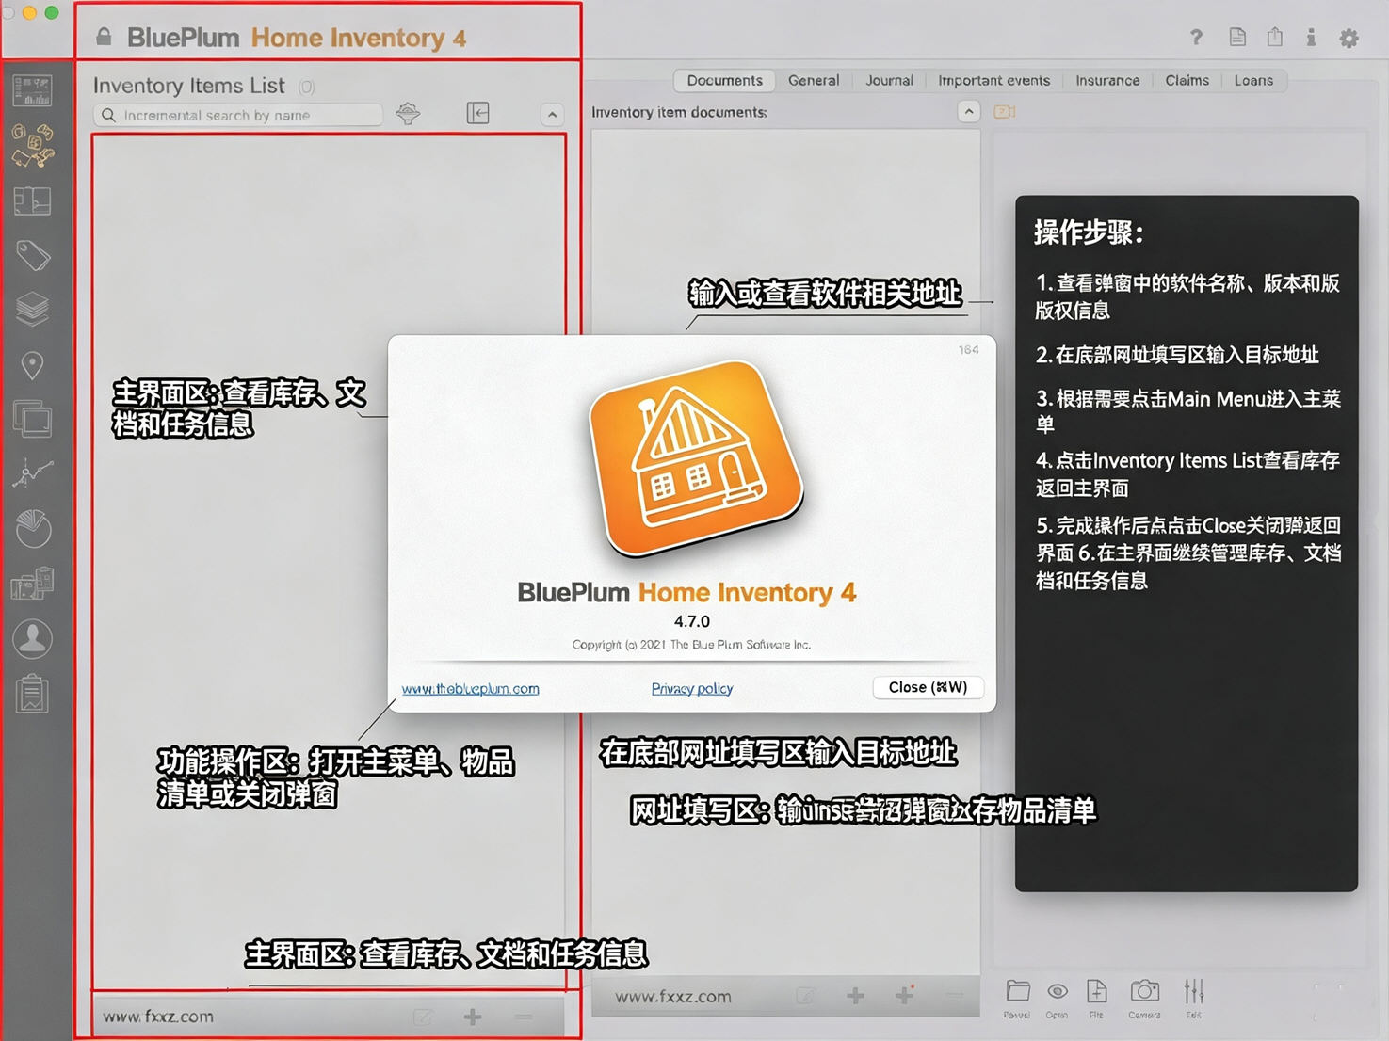
Task: Remove an item with minus under items list
Action: (523, 1017)
